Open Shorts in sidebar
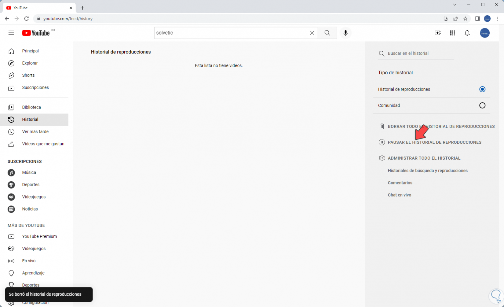 [x=35, y=75]
